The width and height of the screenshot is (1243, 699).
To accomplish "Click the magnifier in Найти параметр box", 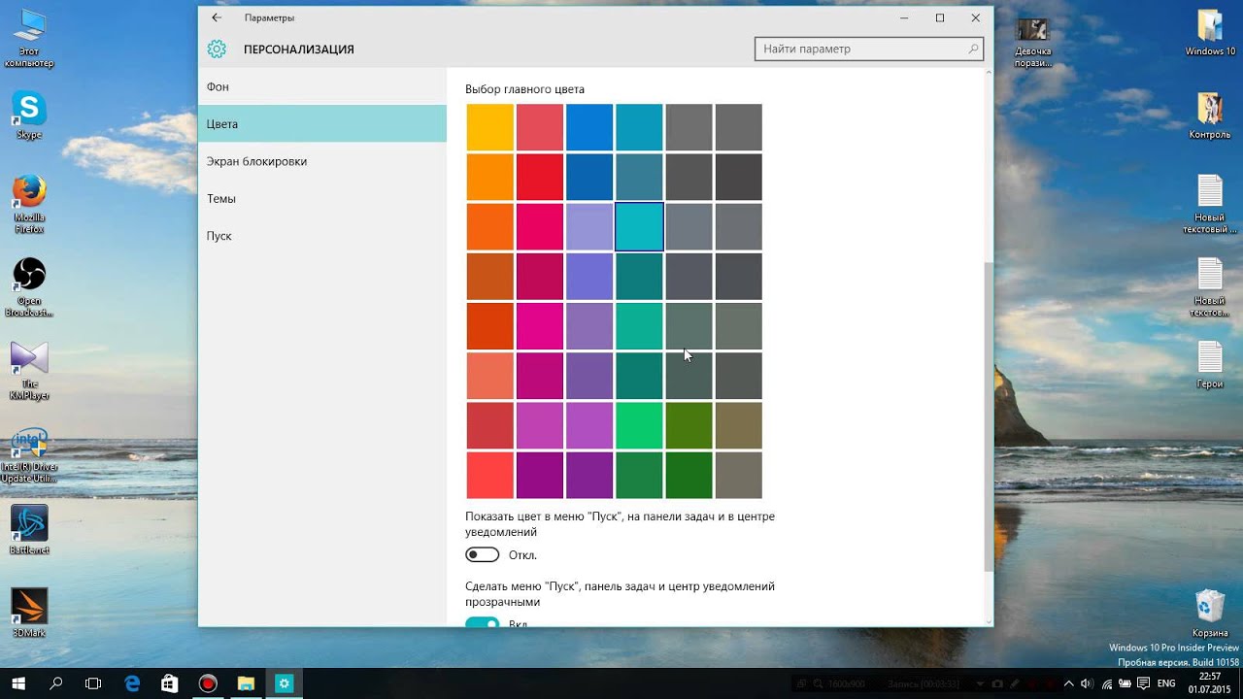I will point(973,49).
